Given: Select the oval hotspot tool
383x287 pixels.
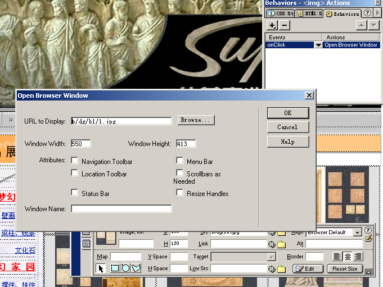Looking at the screenshot, I should tap(125, 268).
